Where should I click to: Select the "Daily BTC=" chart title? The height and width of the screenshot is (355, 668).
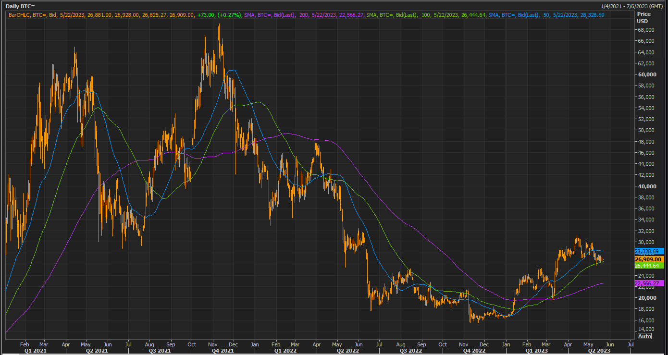20,6
